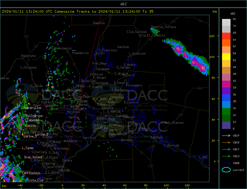
Task: Click the 'Villavicencio' place label
Action: 61,48
